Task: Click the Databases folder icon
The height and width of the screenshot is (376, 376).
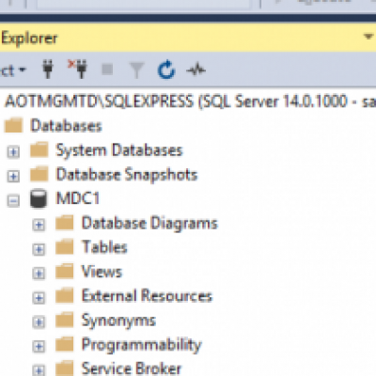Action: (14, 125)
